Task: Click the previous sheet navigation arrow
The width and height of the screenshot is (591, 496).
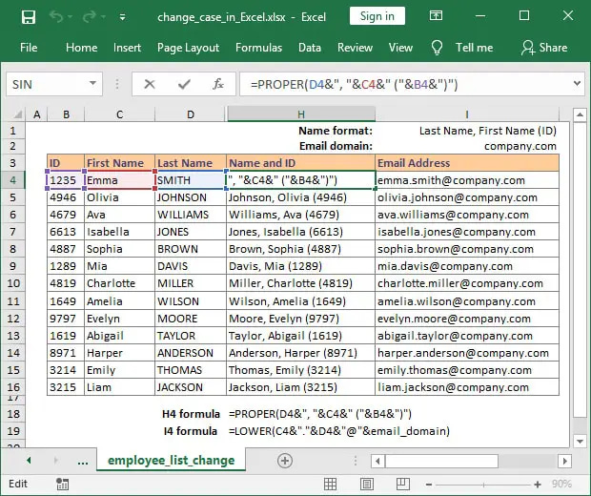Action: point(29,460)
